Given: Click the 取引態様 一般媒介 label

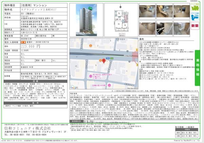Looking at the screenshot, I should coord(185,127).
